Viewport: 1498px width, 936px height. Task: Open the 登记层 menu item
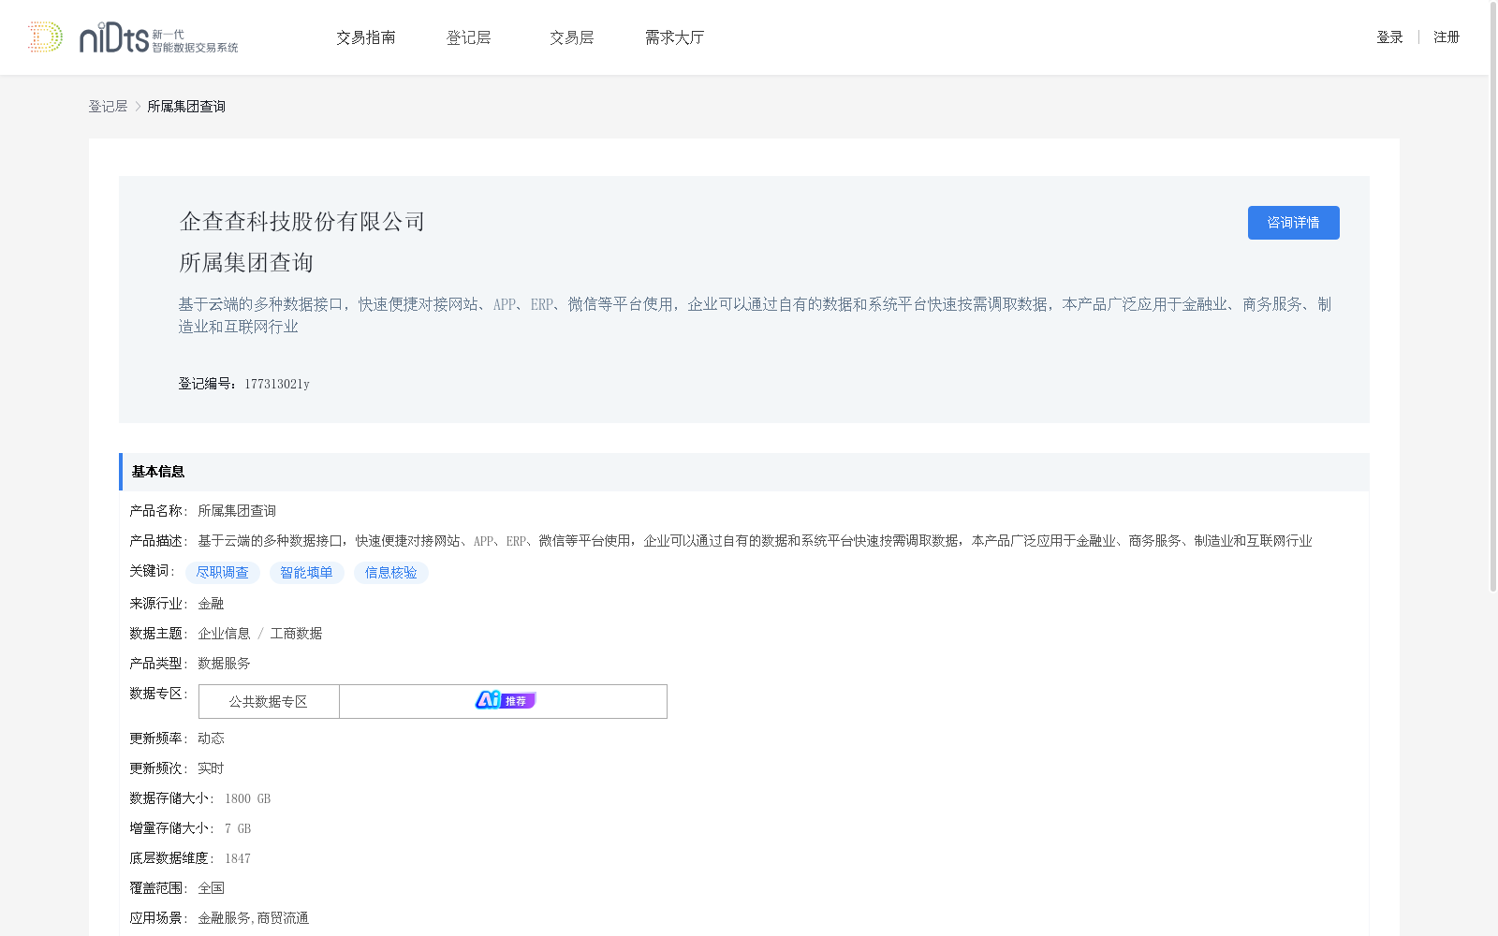pyautogui.click(x=469, y=37)
